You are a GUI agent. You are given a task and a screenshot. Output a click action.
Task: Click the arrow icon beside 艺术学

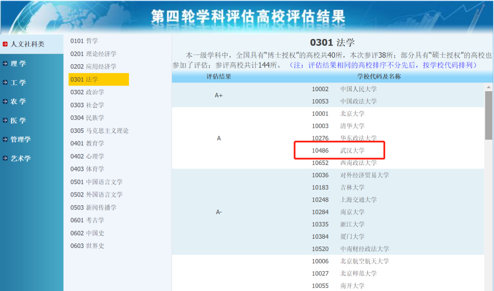click(5, 158)
